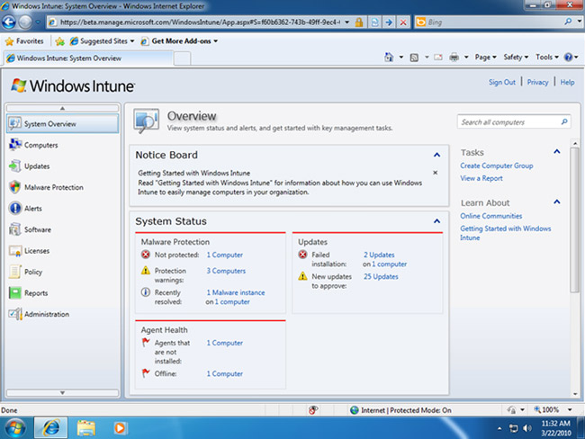The height and width of the screenshot is (439, 585).
Task: Click the Search all computers field
Action: pyautogui.click(x=508, y=122)
